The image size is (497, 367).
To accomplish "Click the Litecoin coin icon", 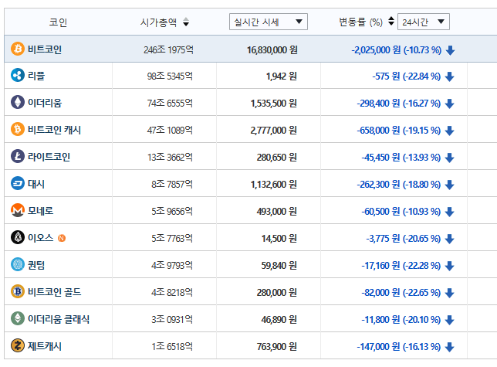I will (x=17, y=157).
